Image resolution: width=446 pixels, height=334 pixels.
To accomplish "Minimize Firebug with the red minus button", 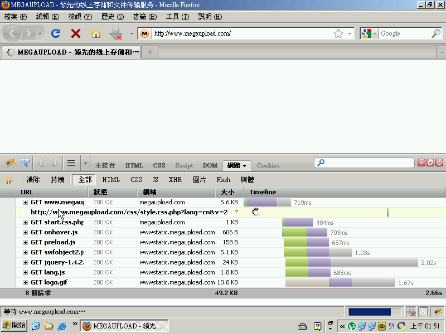I will tap(421, 163).
